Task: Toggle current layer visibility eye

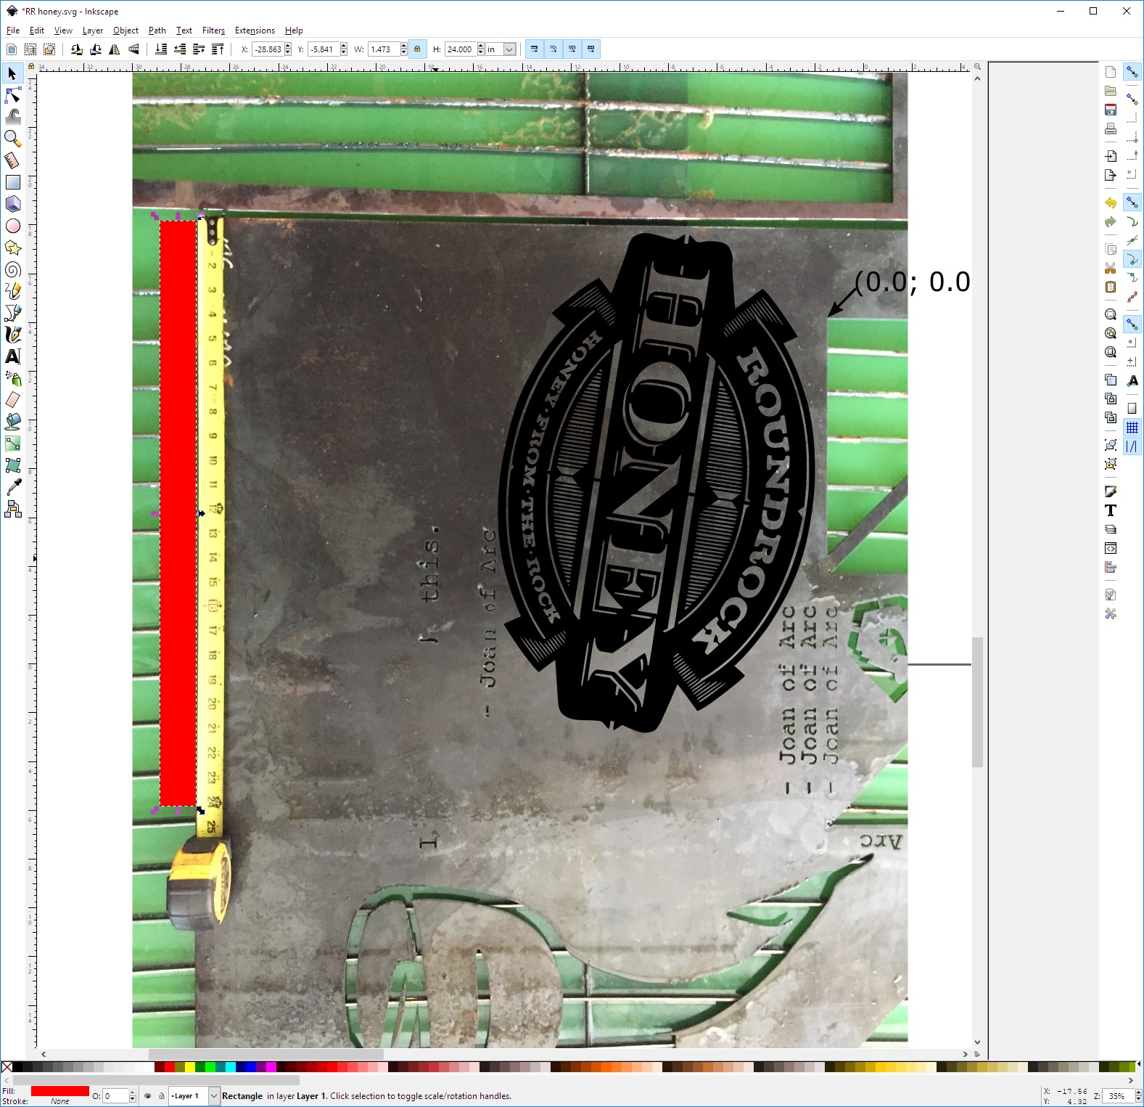Action: click(148, 1096)
